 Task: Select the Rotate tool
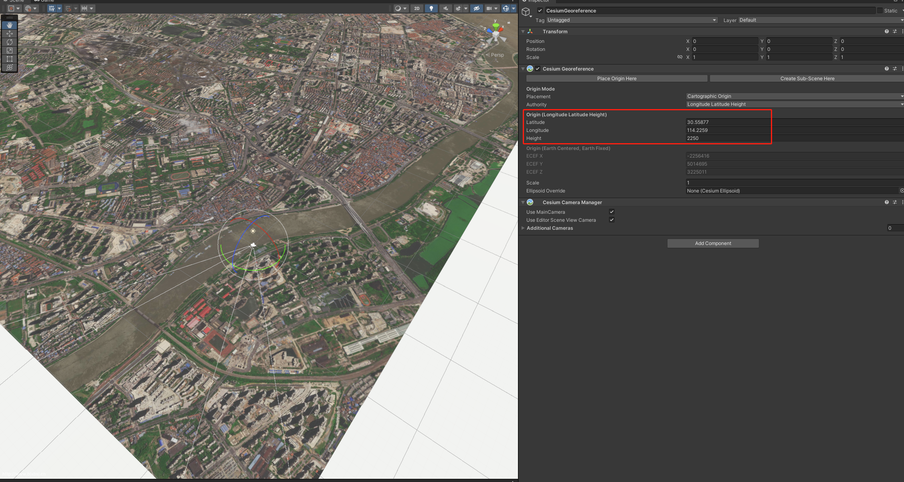coord(10,42)
